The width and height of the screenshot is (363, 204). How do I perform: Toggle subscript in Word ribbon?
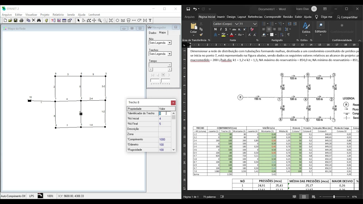click(x=239, y=29)
